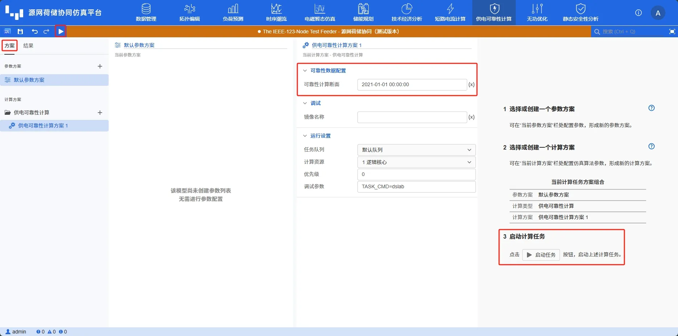The image size is (678, 336).
Task: Click the leftmost toolbar panel icon
Action: 7,31
